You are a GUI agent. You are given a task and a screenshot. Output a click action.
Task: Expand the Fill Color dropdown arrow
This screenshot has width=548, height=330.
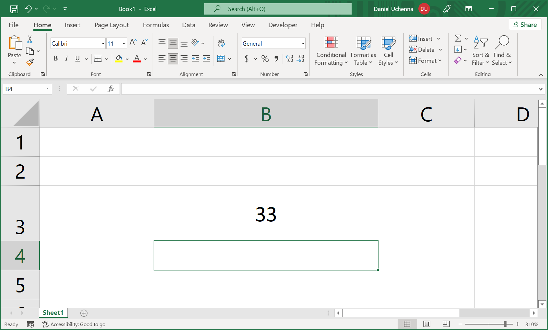point(127,59)
